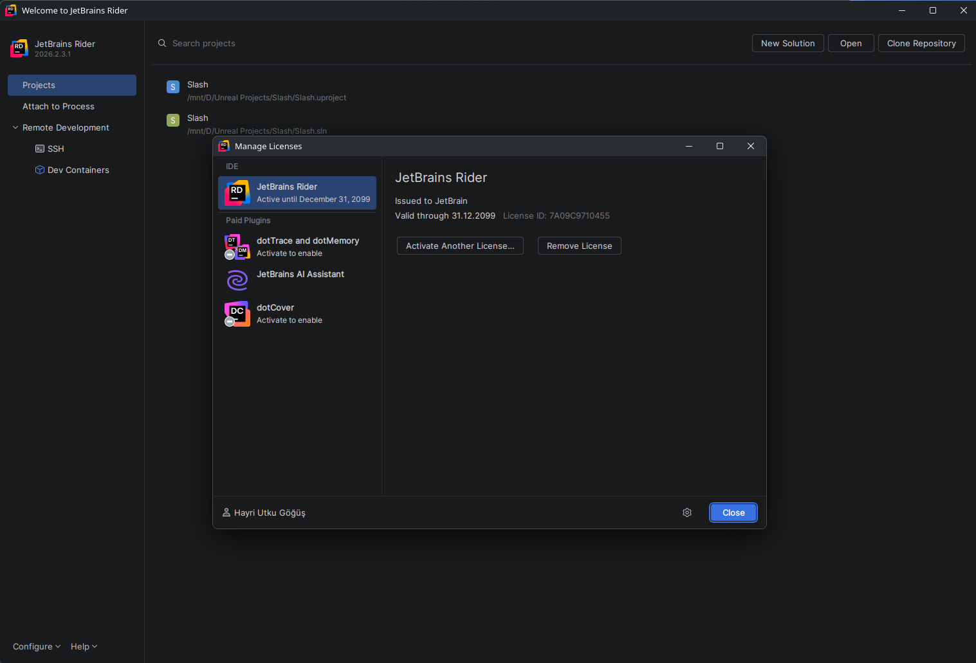Click the New Solution button
This screenshot has height=663, width=976.
point(788,43)
